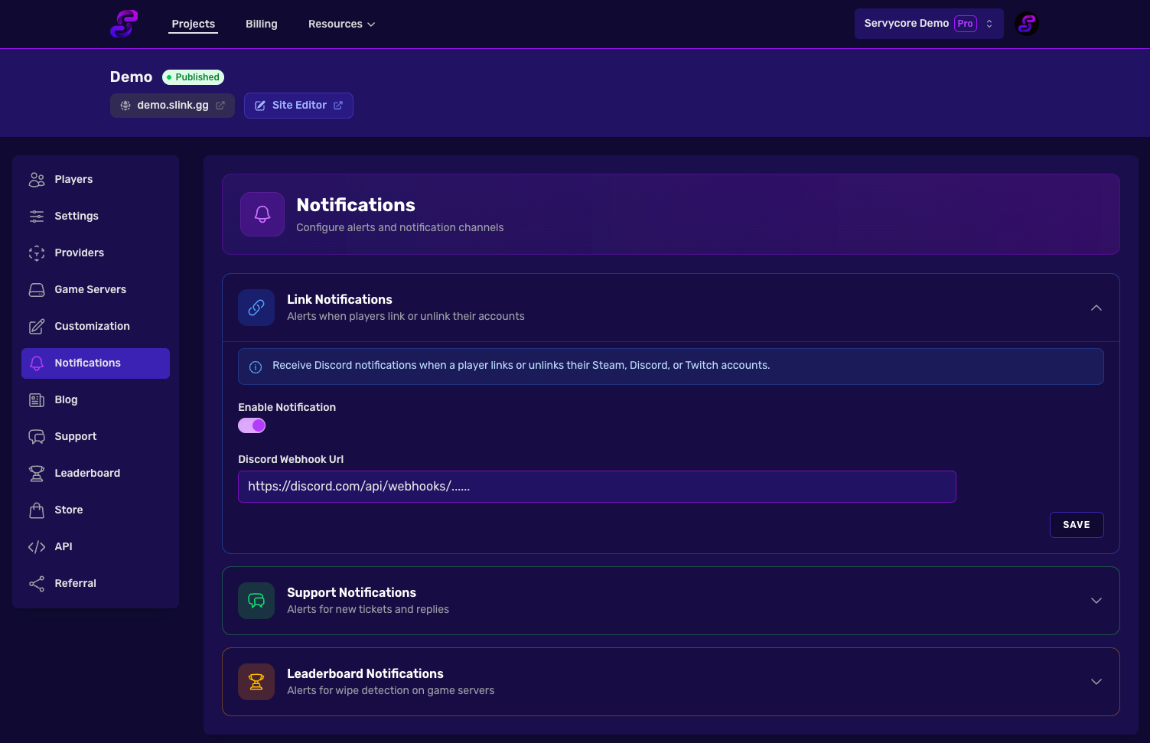Open the Players section icon in sidebar

[36, 179]
